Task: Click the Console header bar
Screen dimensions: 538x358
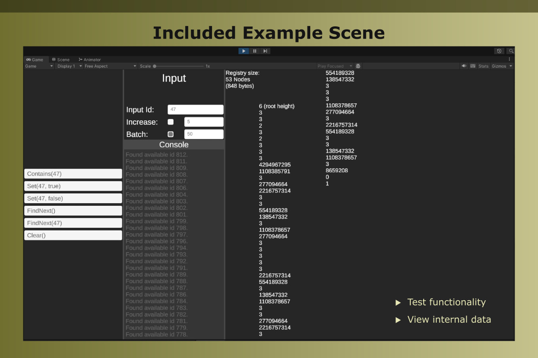Action: [x=174, y=145]
